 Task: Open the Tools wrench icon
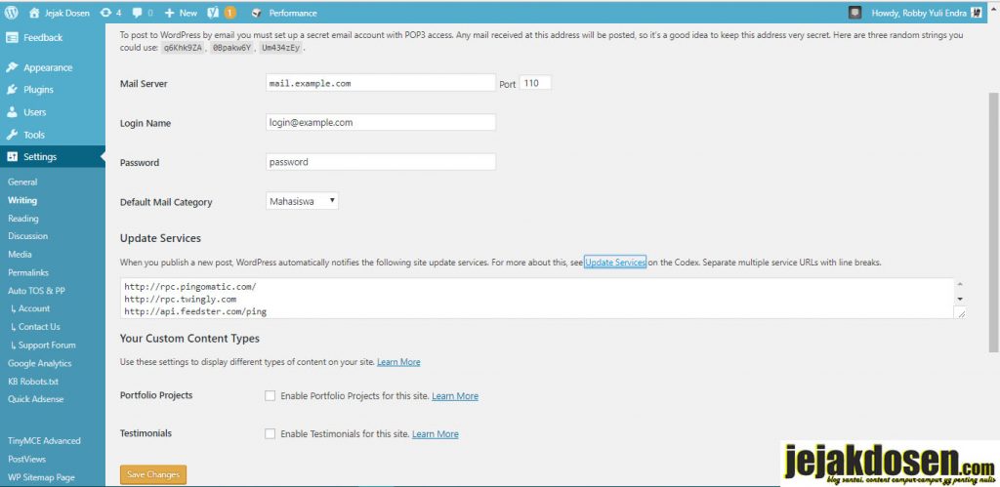coord(12,135)
